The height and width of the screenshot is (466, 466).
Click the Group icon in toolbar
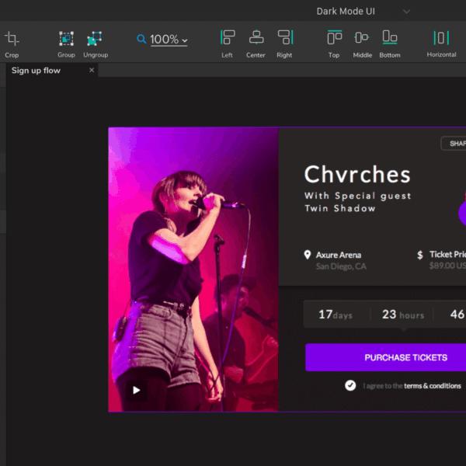pyautogui.click(x=66, y=39)
